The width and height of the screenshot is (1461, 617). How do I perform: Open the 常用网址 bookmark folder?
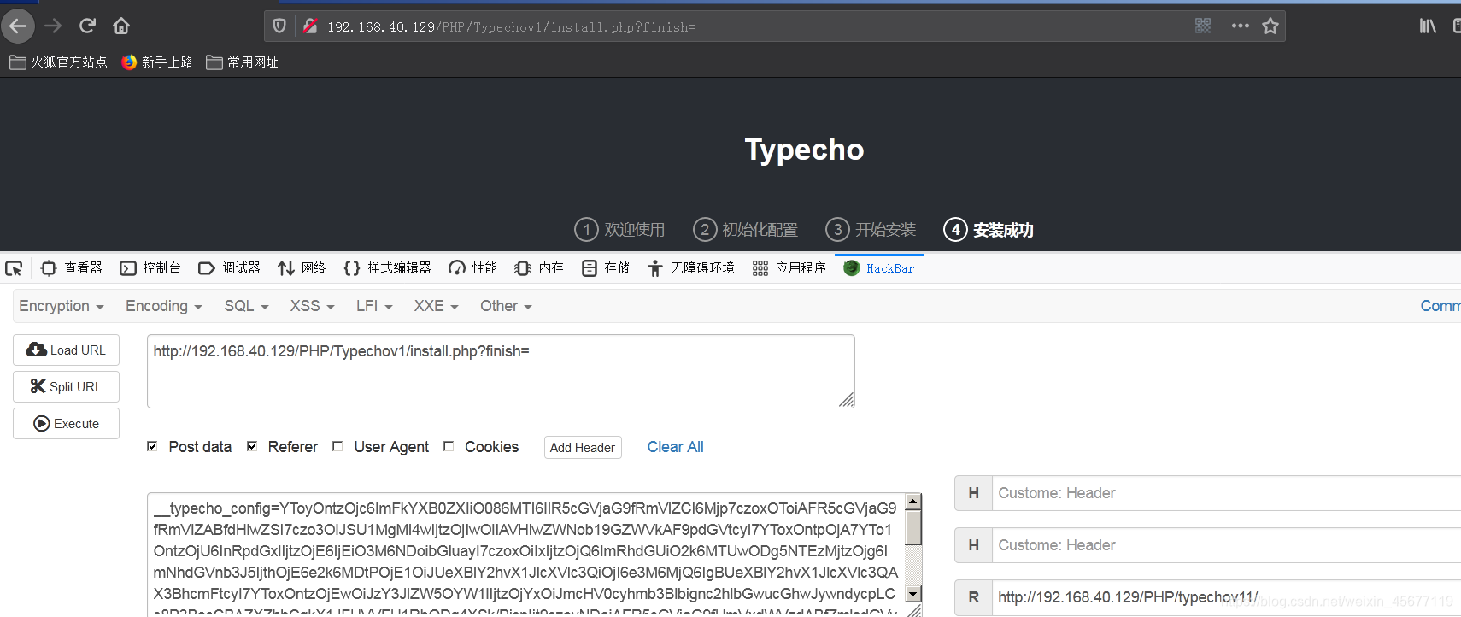click(243, 62)
